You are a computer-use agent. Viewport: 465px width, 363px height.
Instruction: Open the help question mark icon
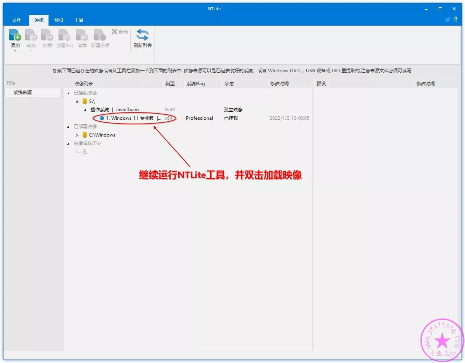[455, 20]
